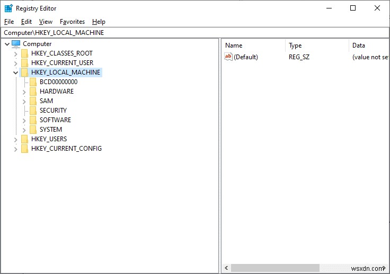The width and height of the screenshot is (390, 274).
Task: Collapse the Computer root node
Action: (x=7, y=44)
